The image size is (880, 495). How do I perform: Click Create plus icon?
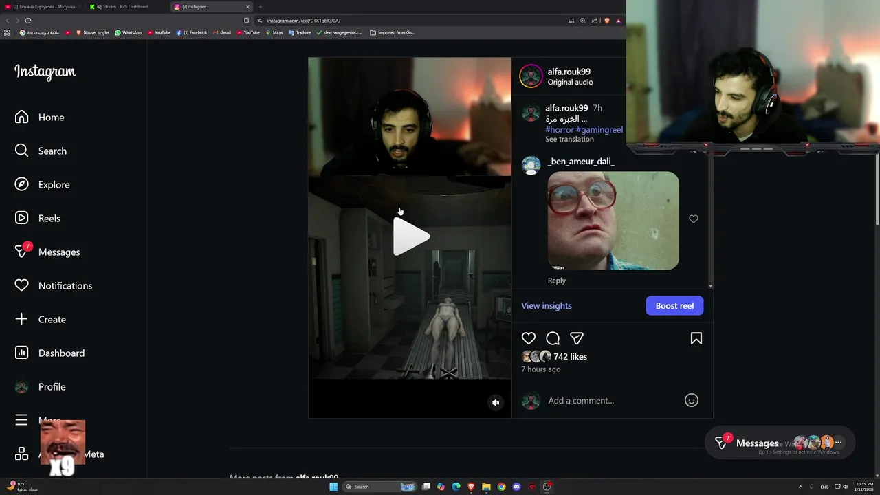click(21, 320)
